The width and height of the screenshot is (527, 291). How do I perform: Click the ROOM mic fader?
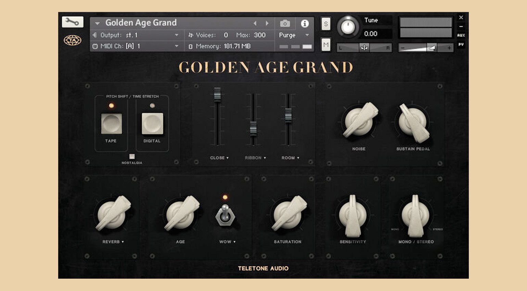pyautogui.click(x=288, y=115)
